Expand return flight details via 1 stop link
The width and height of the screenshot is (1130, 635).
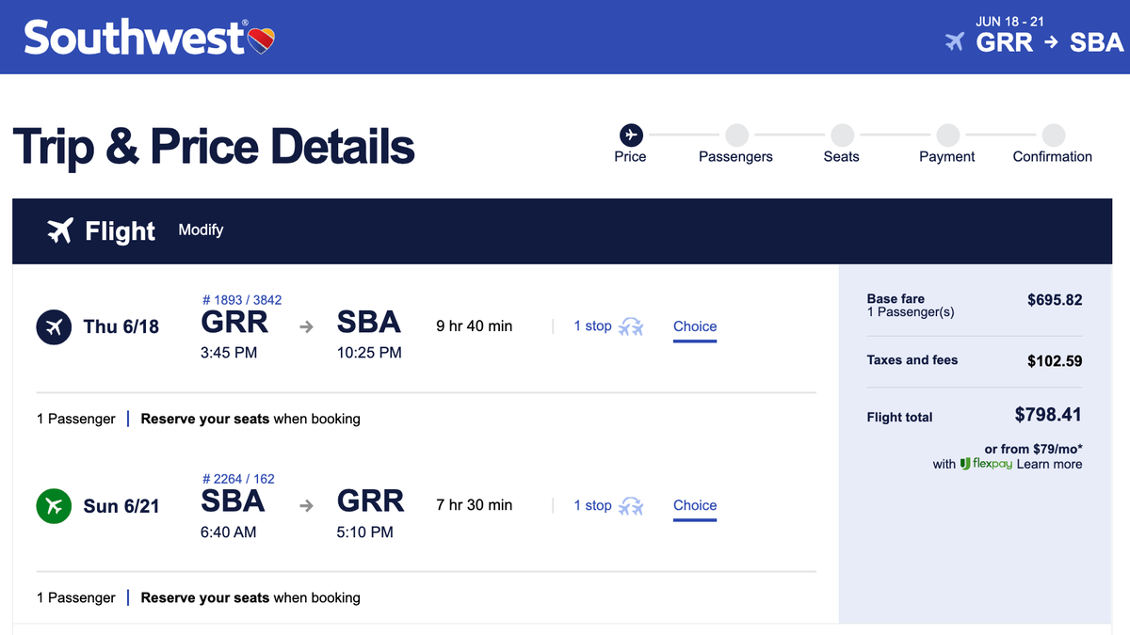tap(592, 505)
